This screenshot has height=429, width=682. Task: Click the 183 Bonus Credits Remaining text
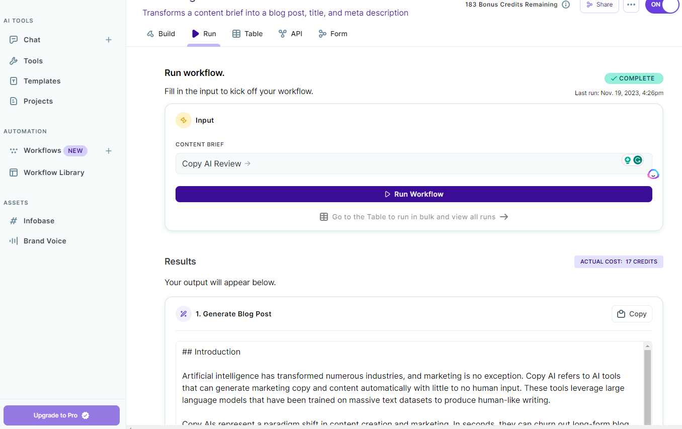point(511,5)
